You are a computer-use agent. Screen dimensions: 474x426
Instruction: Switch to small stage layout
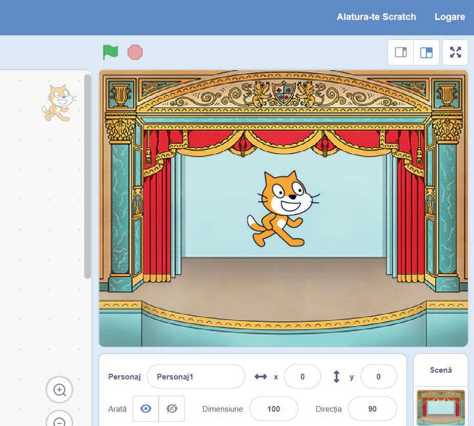pos(400,52)
